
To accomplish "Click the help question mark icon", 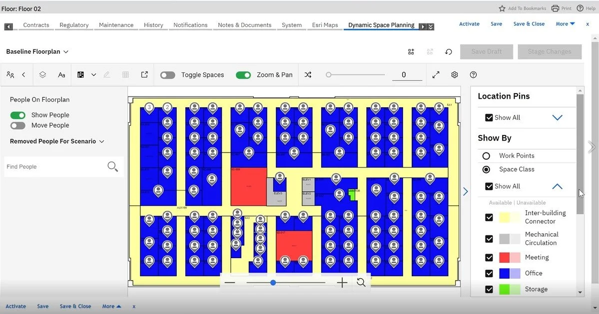I will 473,74.
